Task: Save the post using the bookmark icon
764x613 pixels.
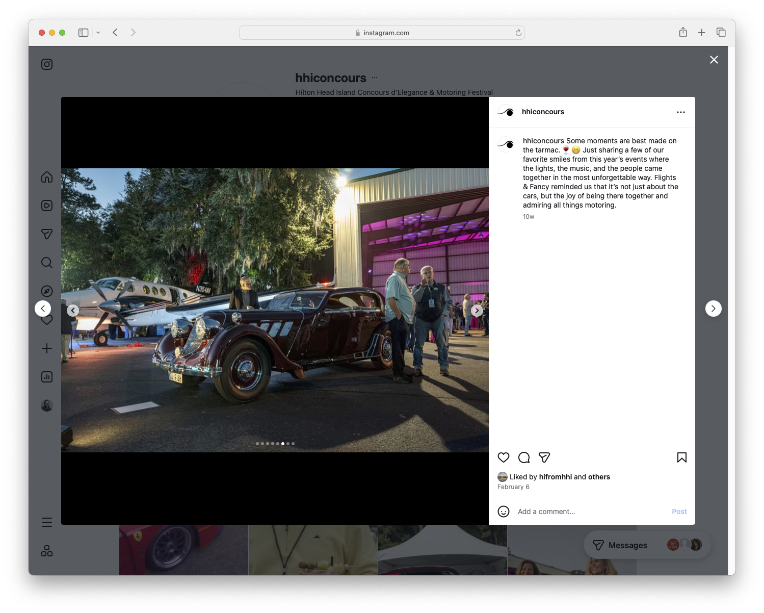Action: click(681, 457)
